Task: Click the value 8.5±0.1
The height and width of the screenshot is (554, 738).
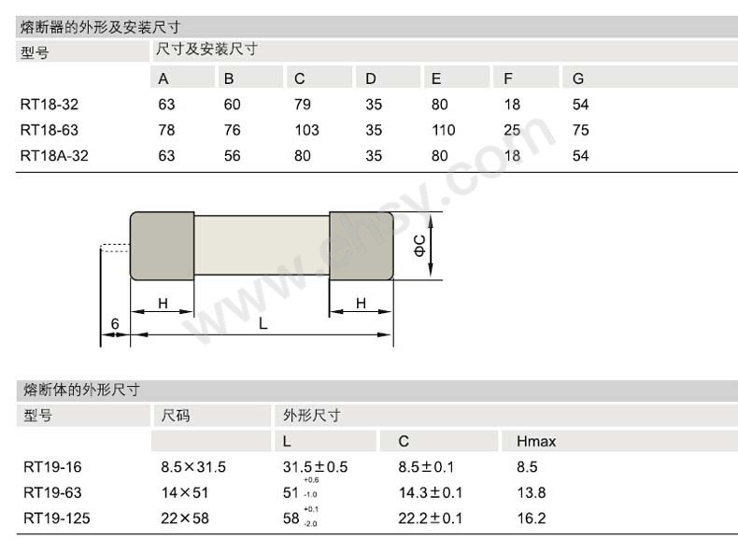Action: [426, 467]
